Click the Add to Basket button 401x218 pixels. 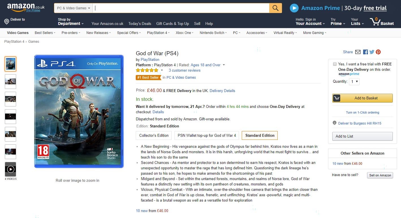pyautogui.click(x=363, y=98)
